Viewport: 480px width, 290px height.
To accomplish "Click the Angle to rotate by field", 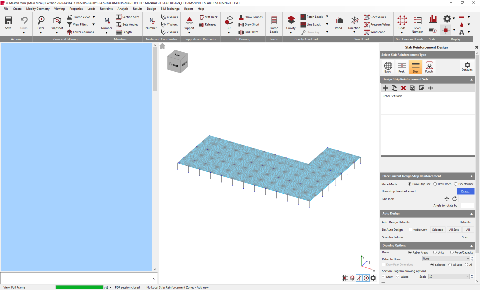I will tap(467, 205).
